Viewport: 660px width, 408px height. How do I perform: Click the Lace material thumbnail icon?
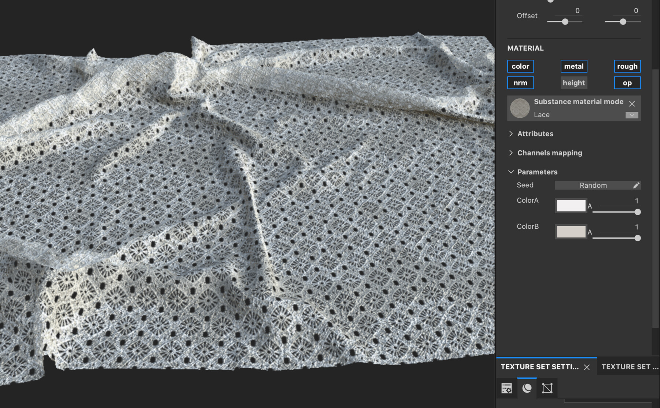[x=520, y=108]
